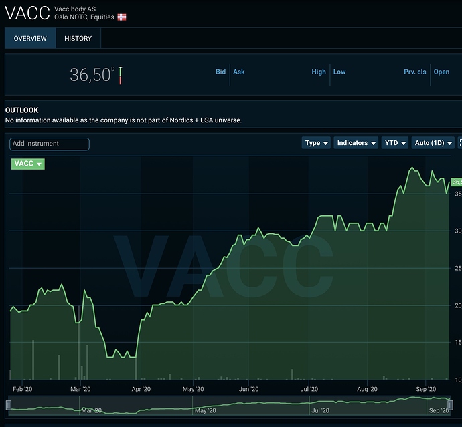This screenshot has width=462, height=427.
Task: Click the Open label
Action: (x=441, y=72)
